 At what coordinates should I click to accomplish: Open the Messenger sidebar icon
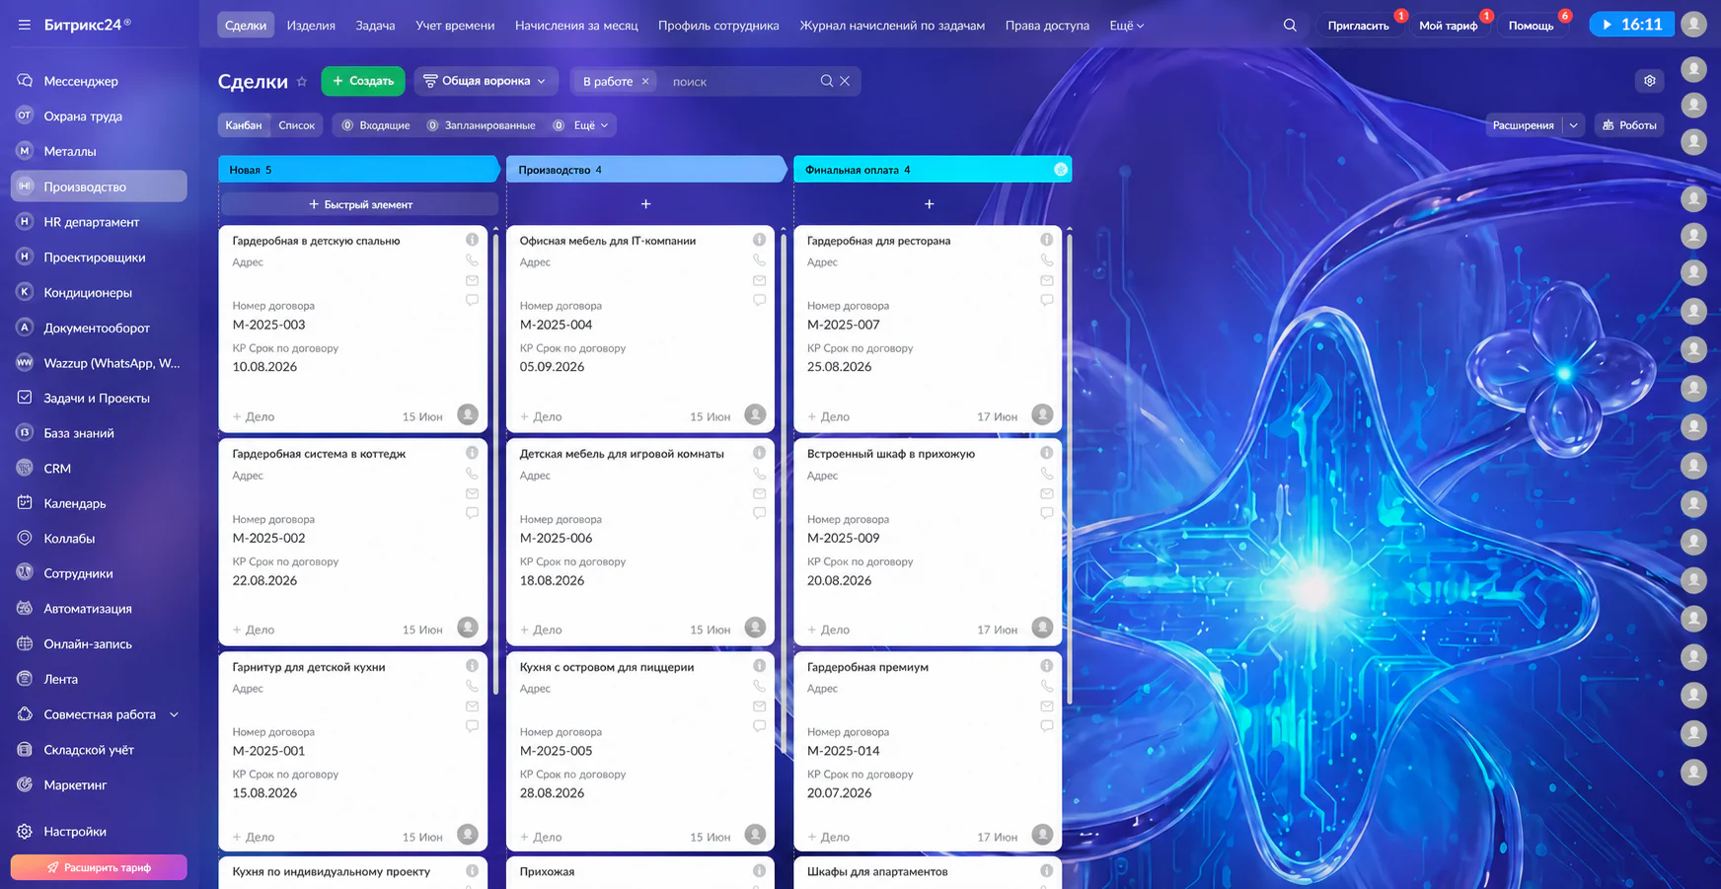(25, 81)
